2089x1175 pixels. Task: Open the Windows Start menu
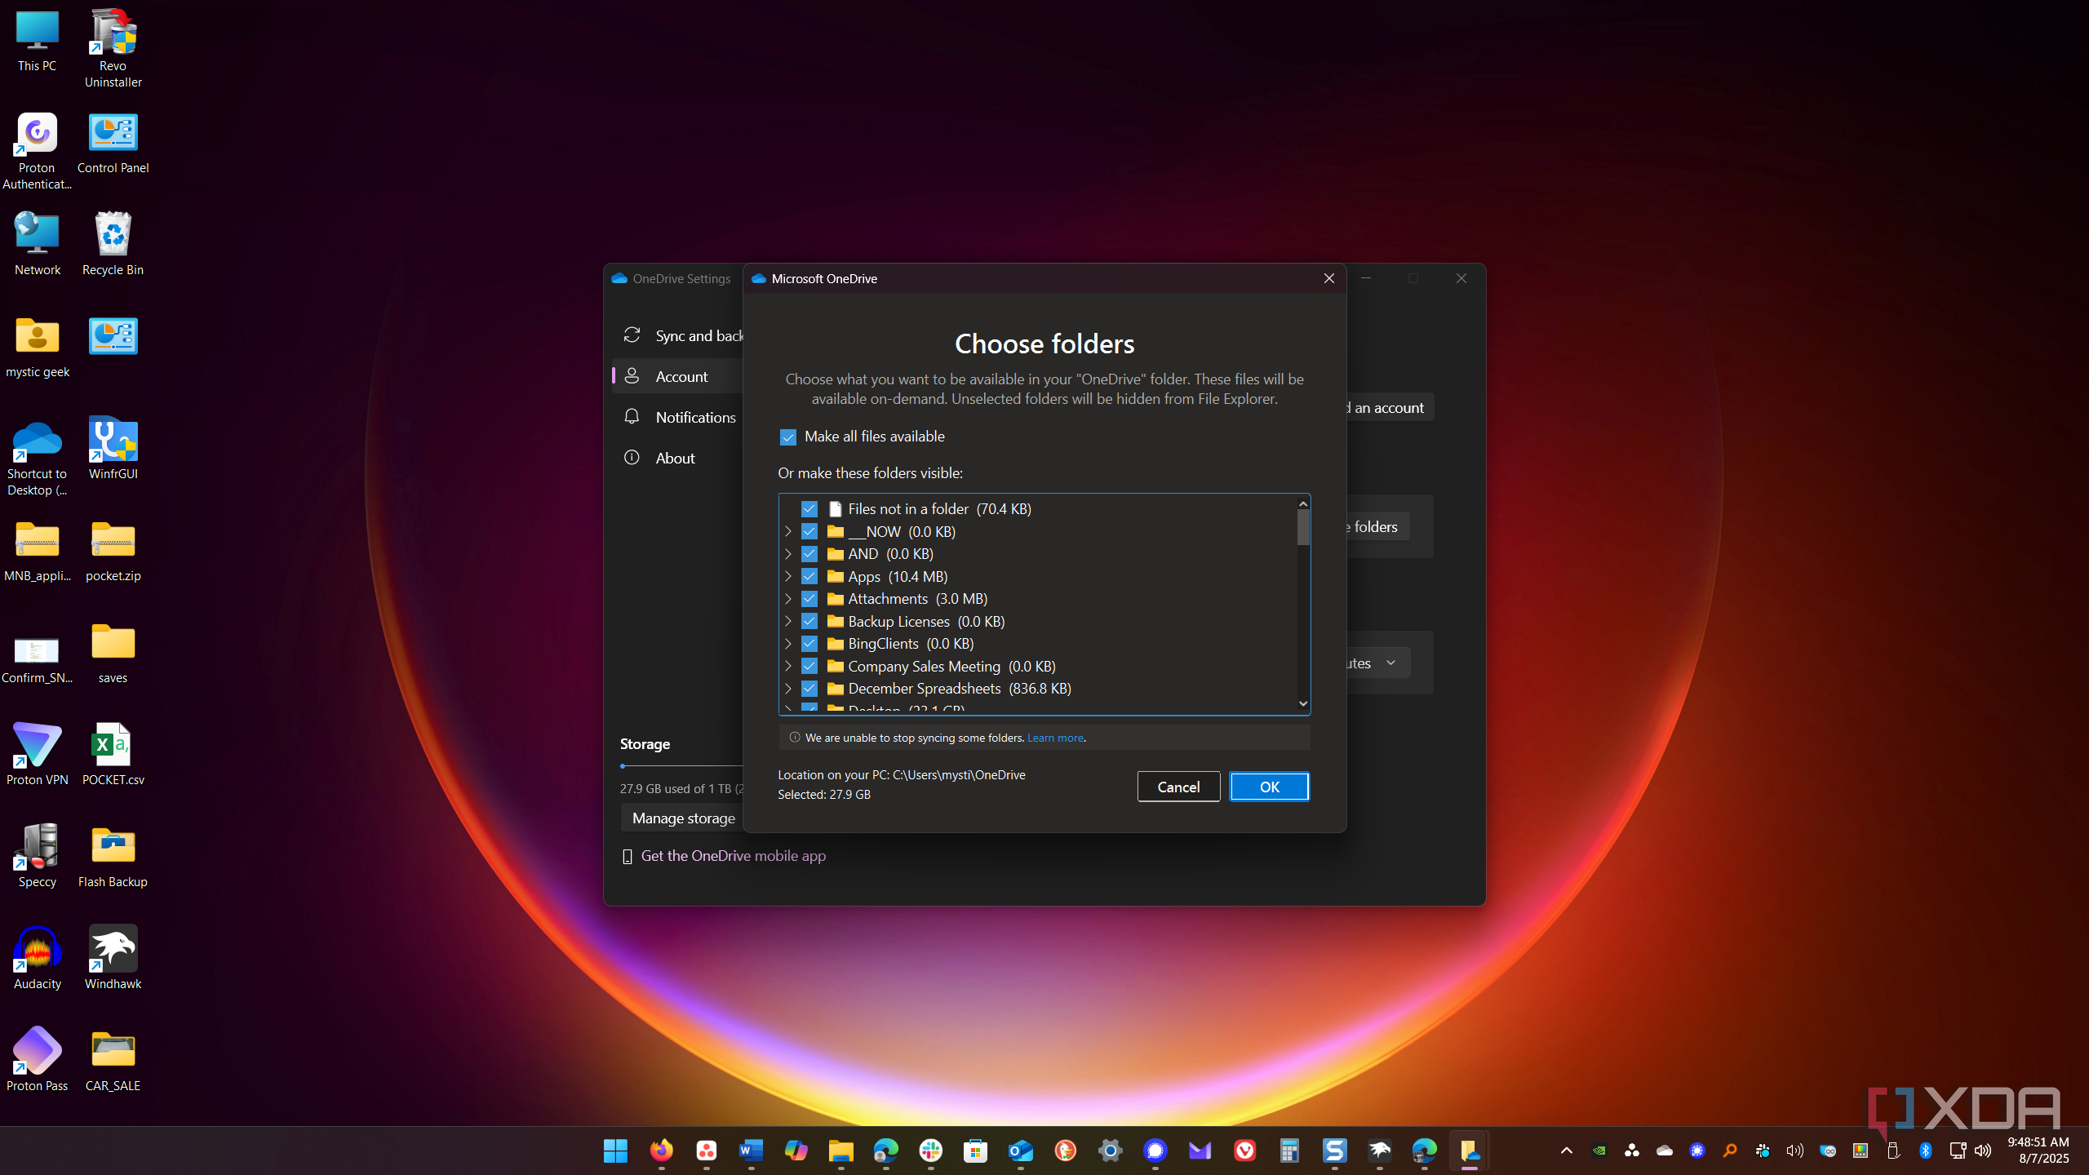[x=616, y=1151]
